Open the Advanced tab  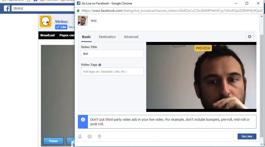coord(131,37)
